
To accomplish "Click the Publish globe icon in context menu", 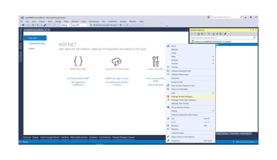I will click(168, 67).
